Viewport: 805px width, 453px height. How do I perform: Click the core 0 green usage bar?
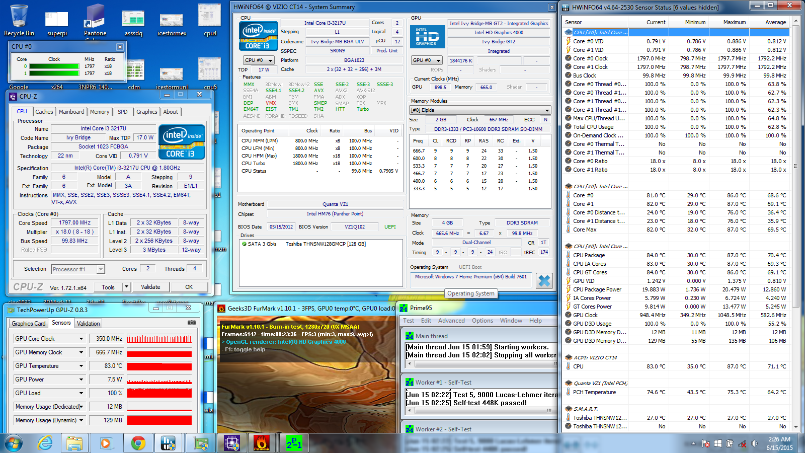pos(54,66)
